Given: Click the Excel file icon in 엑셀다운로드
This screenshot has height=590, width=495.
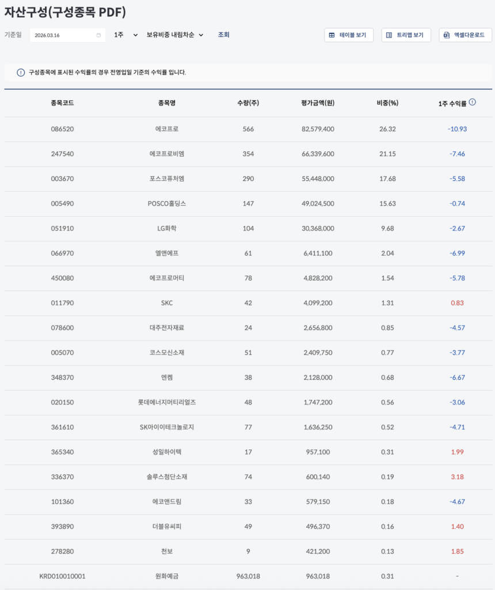Looking at the screenshot, I should coord(447,35).
